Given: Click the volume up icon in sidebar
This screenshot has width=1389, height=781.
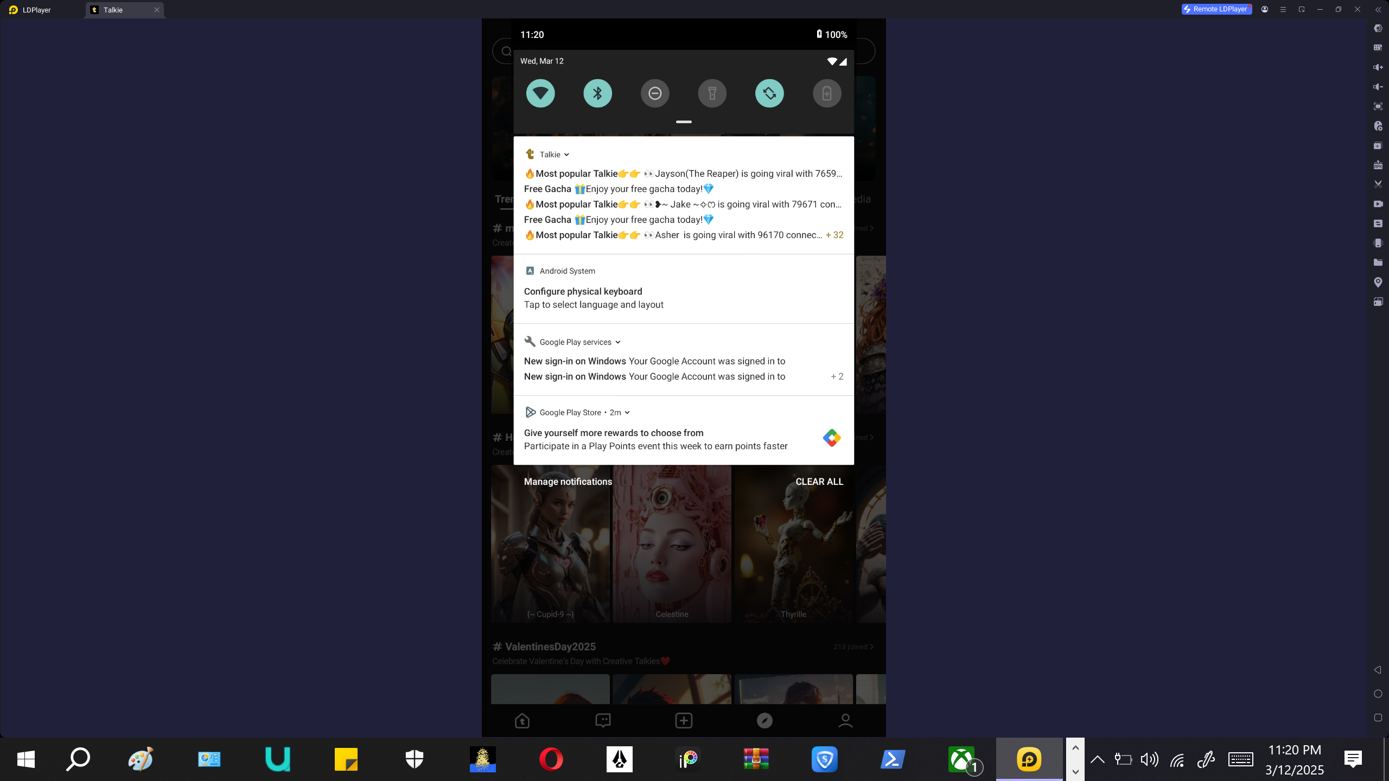Looking at the screenshot, I should (x=1378, y=67).
